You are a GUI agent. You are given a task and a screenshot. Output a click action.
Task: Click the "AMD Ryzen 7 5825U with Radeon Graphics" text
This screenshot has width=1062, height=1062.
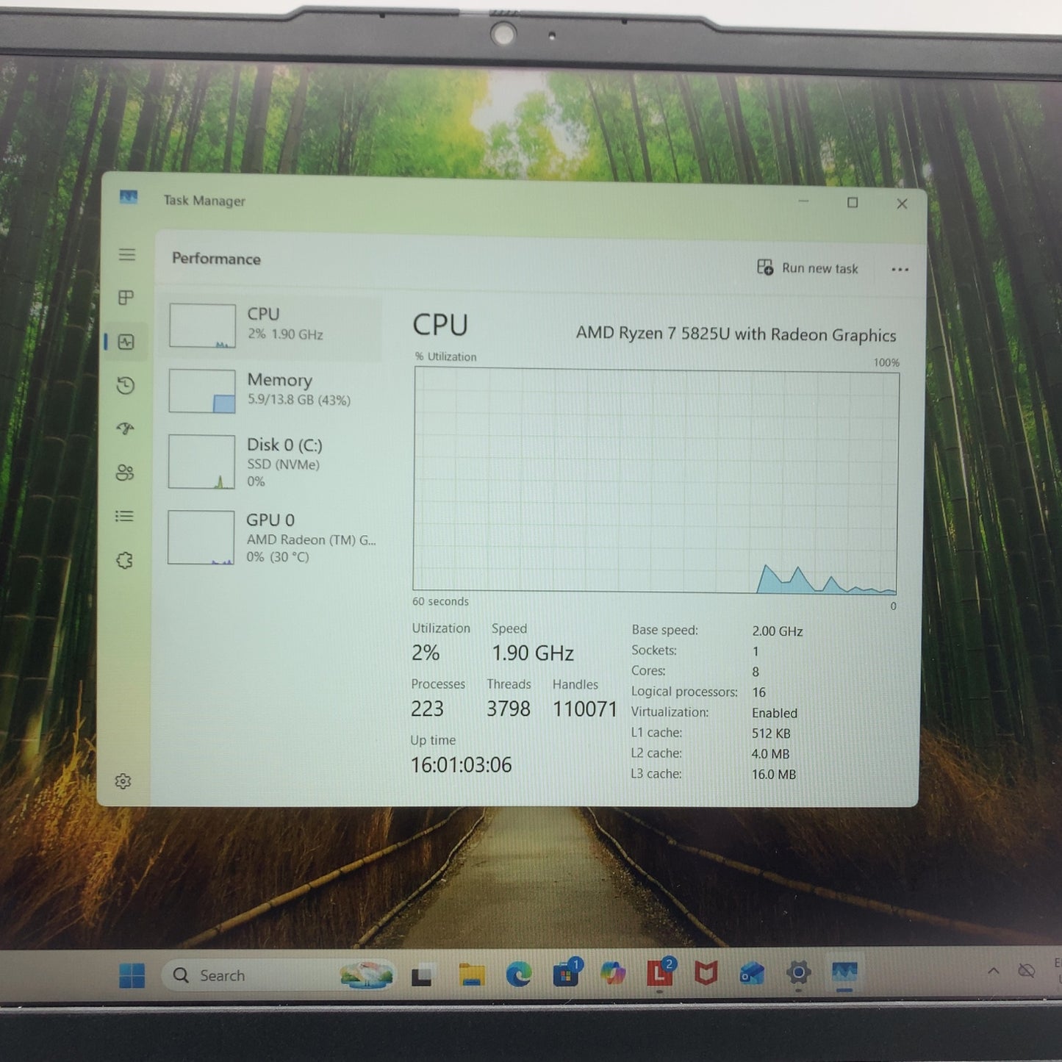click(x=736, y=334)
